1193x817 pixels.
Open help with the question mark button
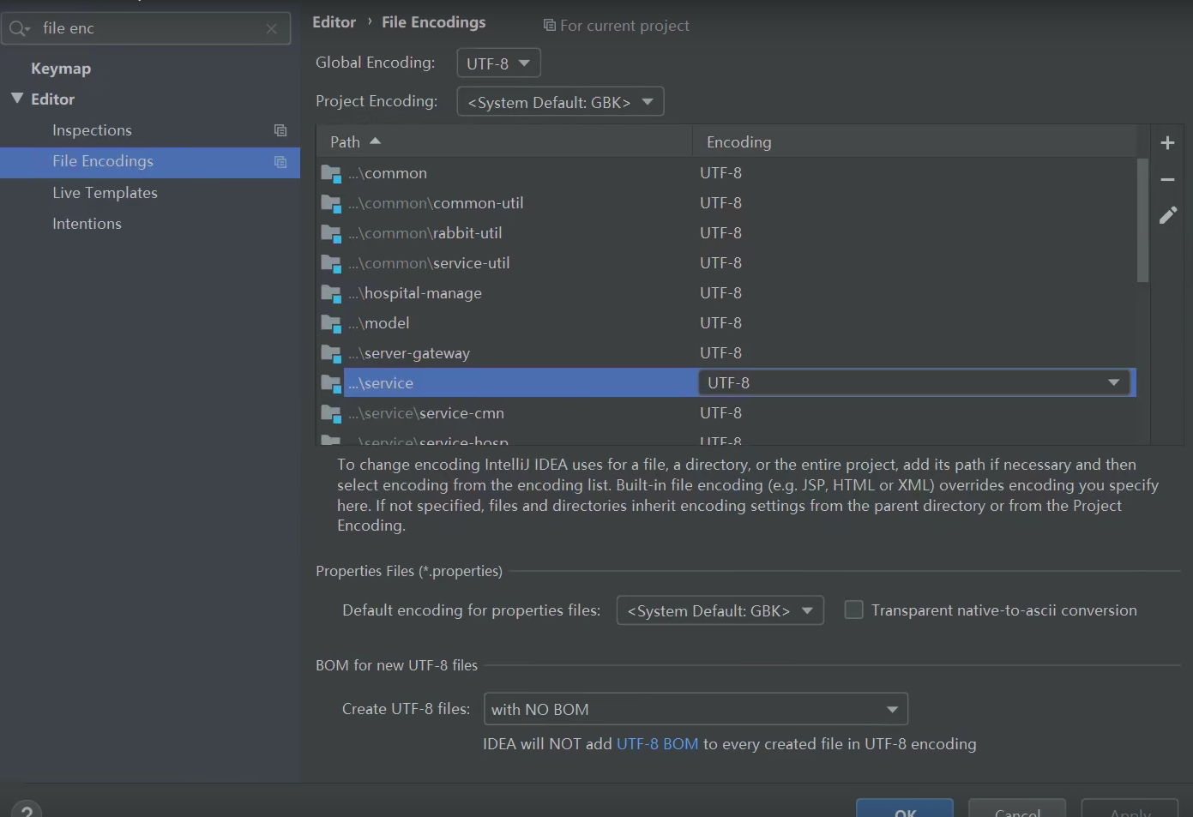(x=27, y=810)
